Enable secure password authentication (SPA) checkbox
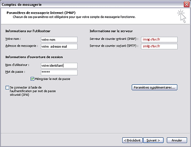191x147 pixels. [7, 87]
